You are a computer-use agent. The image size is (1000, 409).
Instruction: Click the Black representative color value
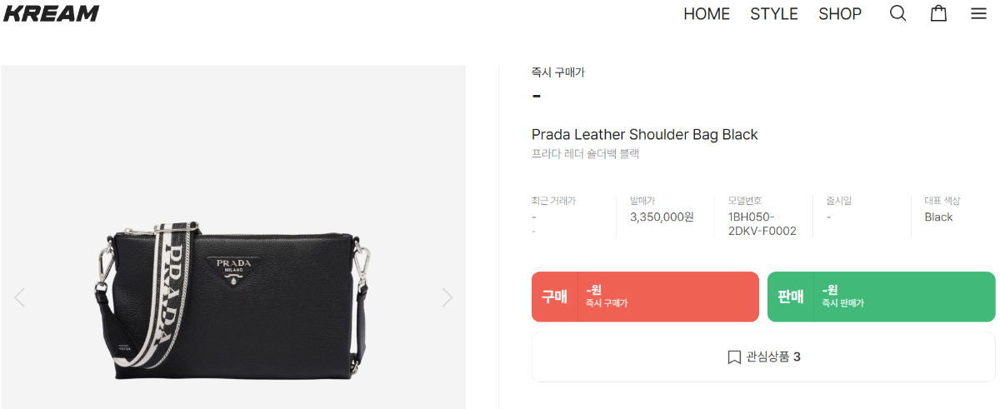coord(938,217)
